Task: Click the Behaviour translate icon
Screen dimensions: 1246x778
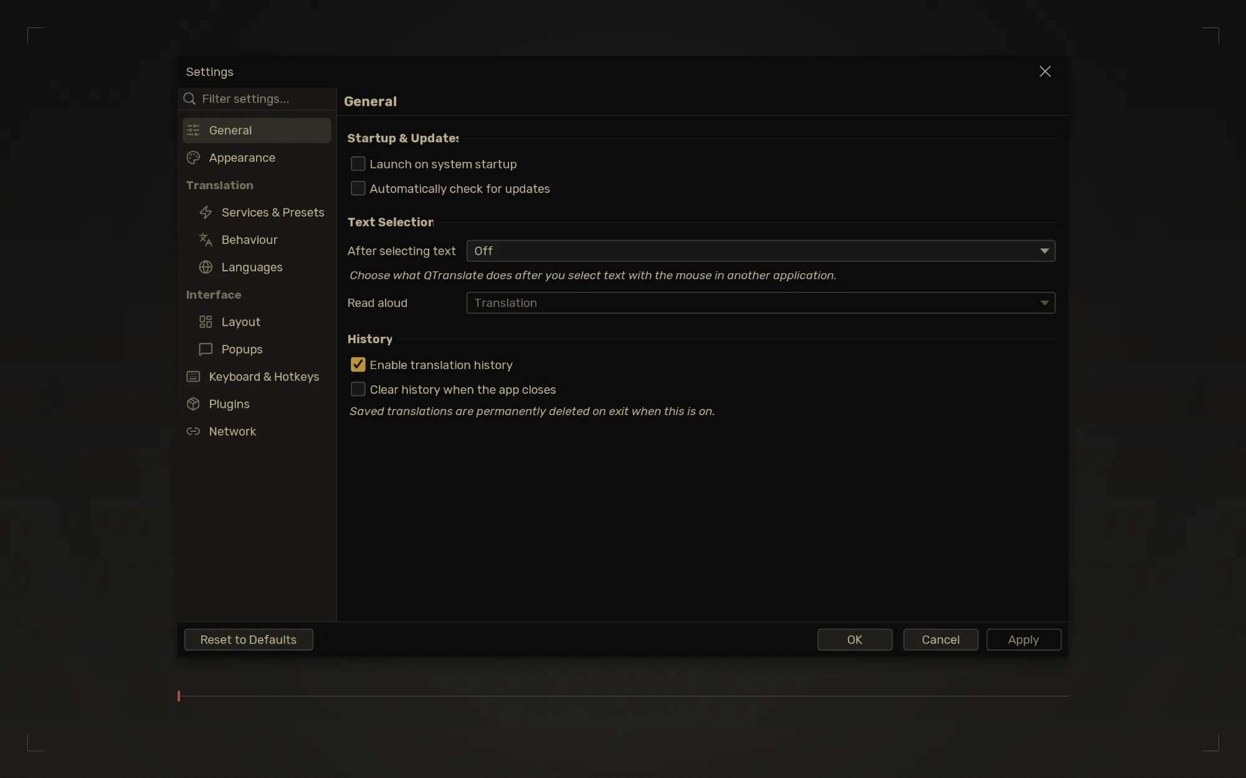Action: pyautogui.click(x=206, y=240)
